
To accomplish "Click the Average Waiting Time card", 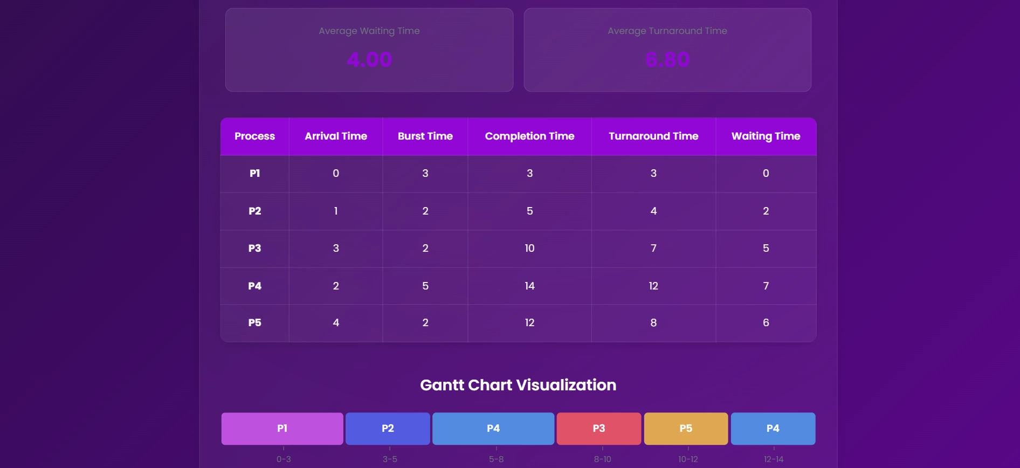I will tap(369, 50).
